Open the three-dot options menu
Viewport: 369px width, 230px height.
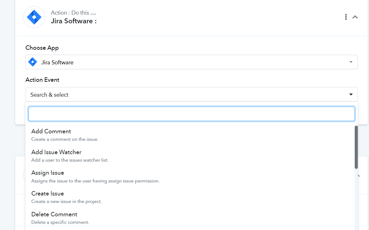pyautogui.click(x=346, y=17)
